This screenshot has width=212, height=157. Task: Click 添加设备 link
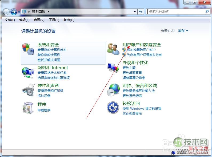click(x=44, y=96)
